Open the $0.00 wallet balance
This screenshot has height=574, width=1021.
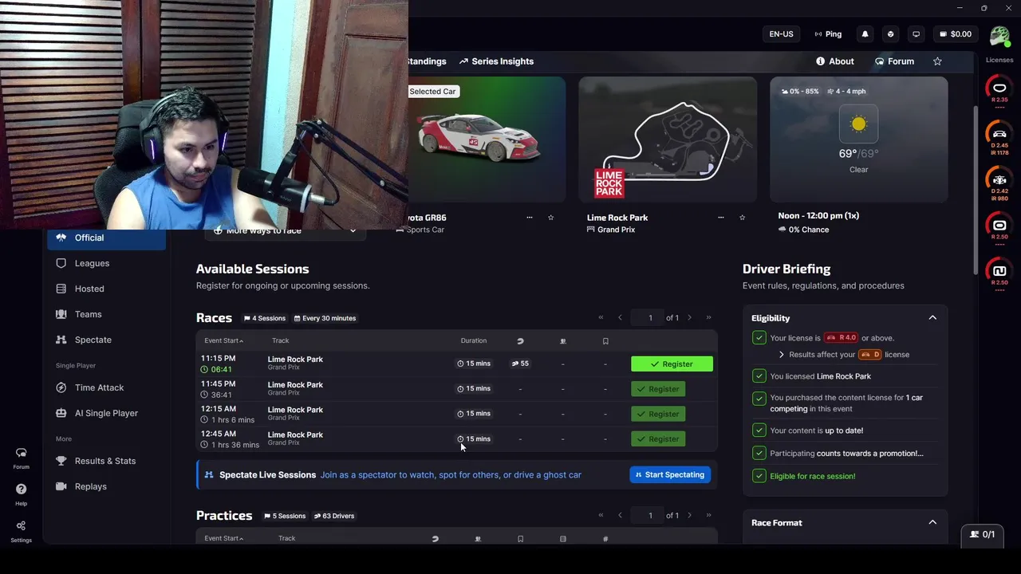[956, 34]
